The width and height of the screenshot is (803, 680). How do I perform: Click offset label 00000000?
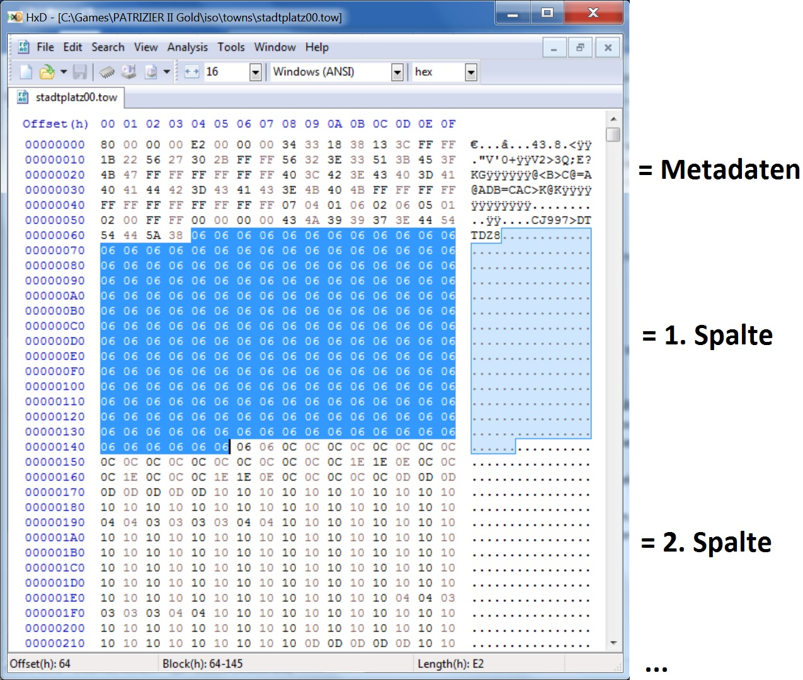(55, 145)
